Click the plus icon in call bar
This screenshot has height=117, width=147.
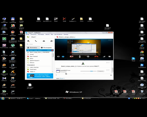point(88,56)
